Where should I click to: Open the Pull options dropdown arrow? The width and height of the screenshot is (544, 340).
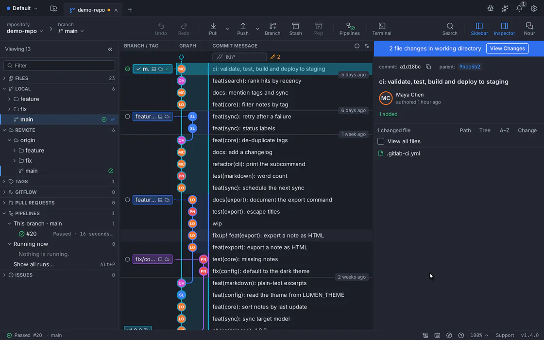pyautogui.click(x=228, y=29)
